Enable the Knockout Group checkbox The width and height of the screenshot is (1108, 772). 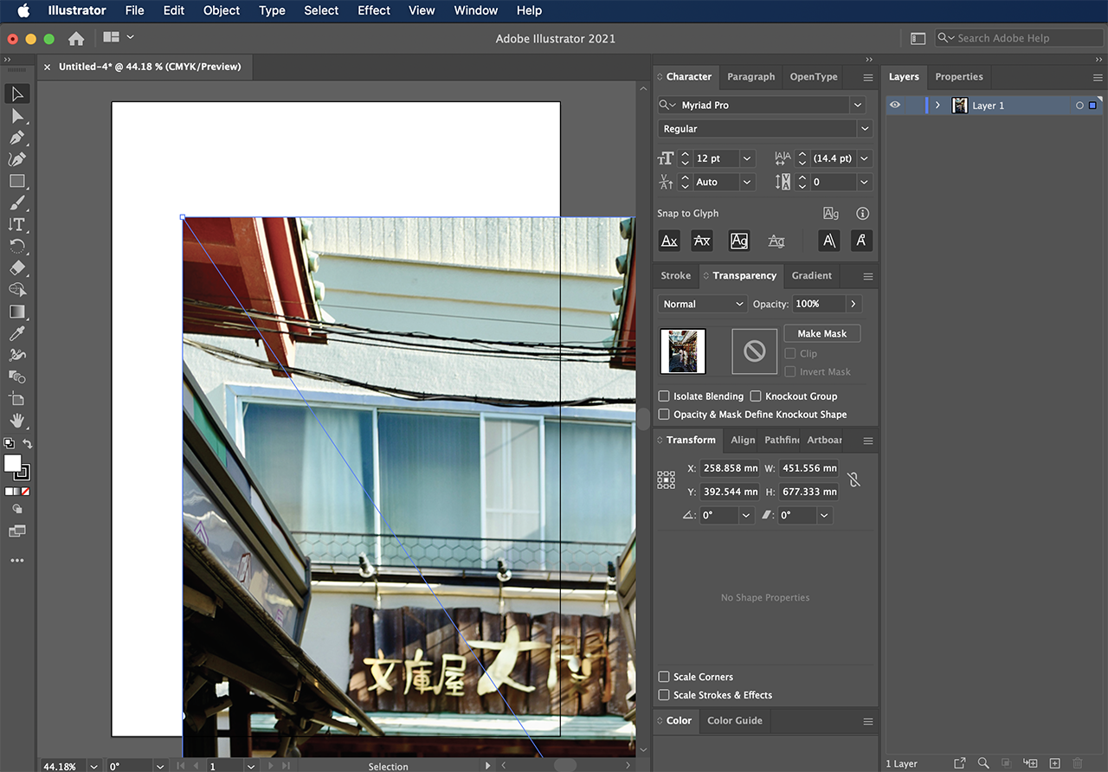(x=756, y=396)
